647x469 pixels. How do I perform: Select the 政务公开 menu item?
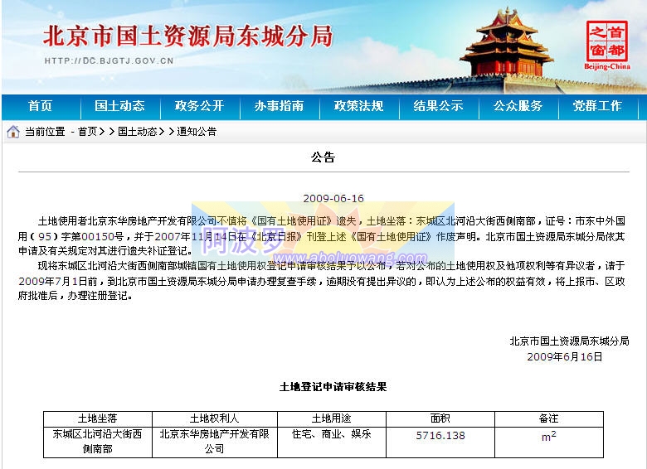coord(199,106)
